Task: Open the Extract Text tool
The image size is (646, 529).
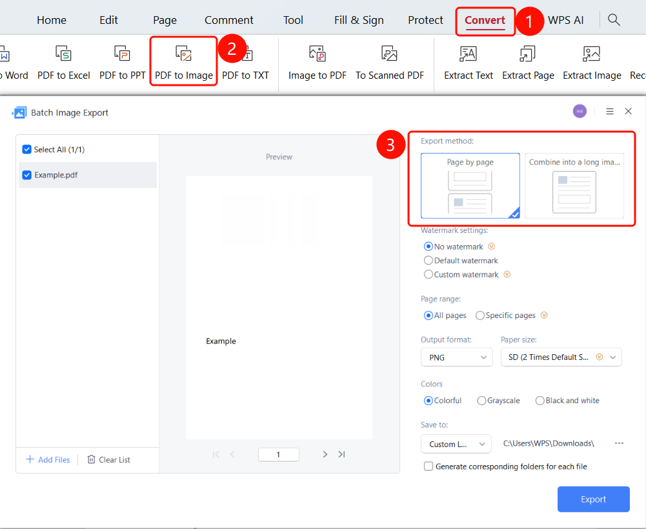Action: tap(469, 63)
